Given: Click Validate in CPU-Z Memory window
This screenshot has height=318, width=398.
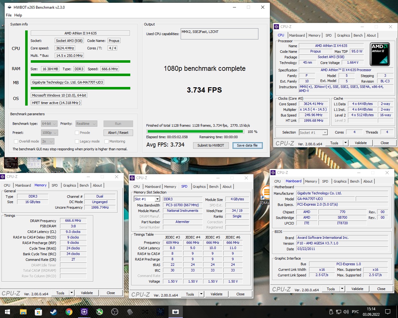Looking at the screenshot, I should (x=87, y=293).
